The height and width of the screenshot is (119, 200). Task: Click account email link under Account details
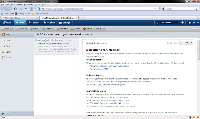[x=113, y=66]
